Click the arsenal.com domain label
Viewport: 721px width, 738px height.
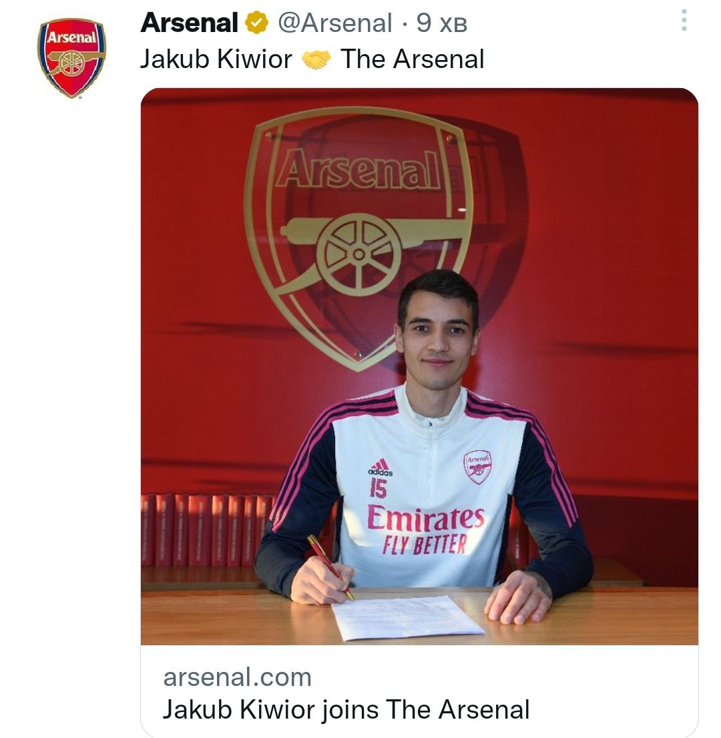click(x=237, y=677)
